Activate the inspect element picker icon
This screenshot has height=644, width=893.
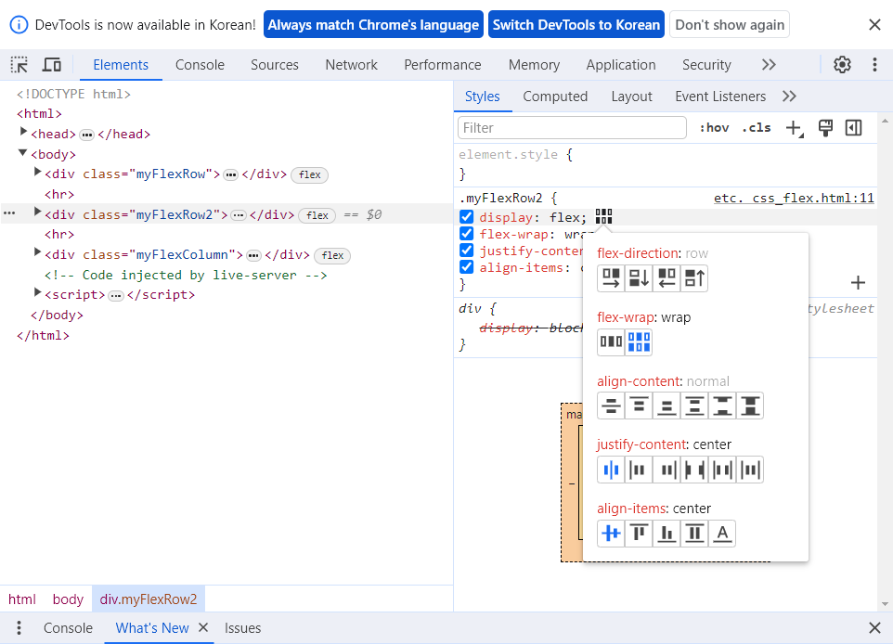[19, 65]
